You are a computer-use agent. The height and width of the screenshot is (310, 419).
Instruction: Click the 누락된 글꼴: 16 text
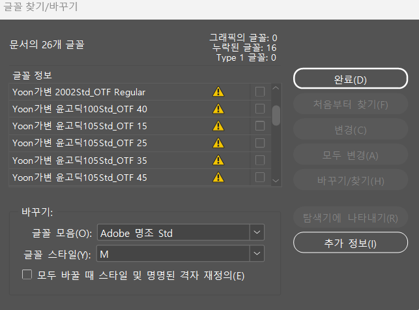click(x=244, y=48)
